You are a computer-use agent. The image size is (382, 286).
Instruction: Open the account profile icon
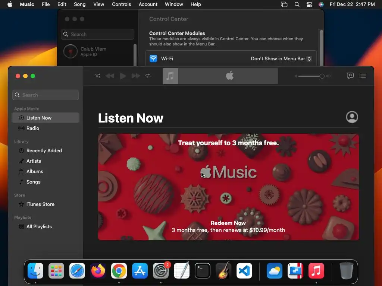coord(352,117)
